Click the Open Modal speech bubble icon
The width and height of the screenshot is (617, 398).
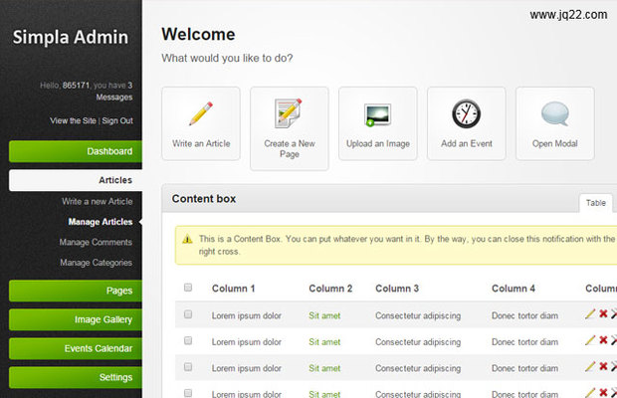[555, 113]
